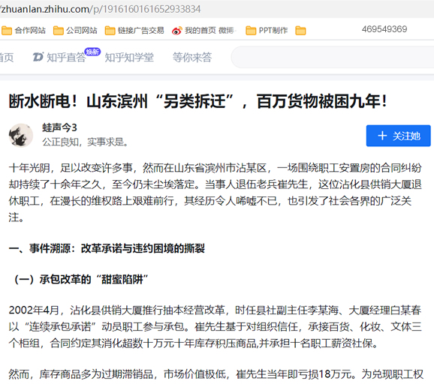Open the 合作网站 bookmark folder icon
This screenshot has width=434, height=384.
(7, 31)
